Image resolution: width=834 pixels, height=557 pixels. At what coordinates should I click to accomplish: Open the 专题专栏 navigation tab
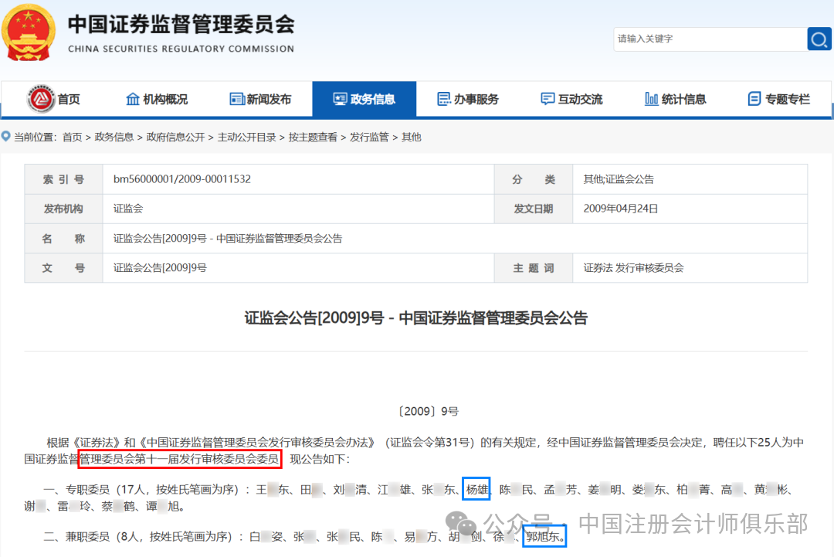pos(778,99)
